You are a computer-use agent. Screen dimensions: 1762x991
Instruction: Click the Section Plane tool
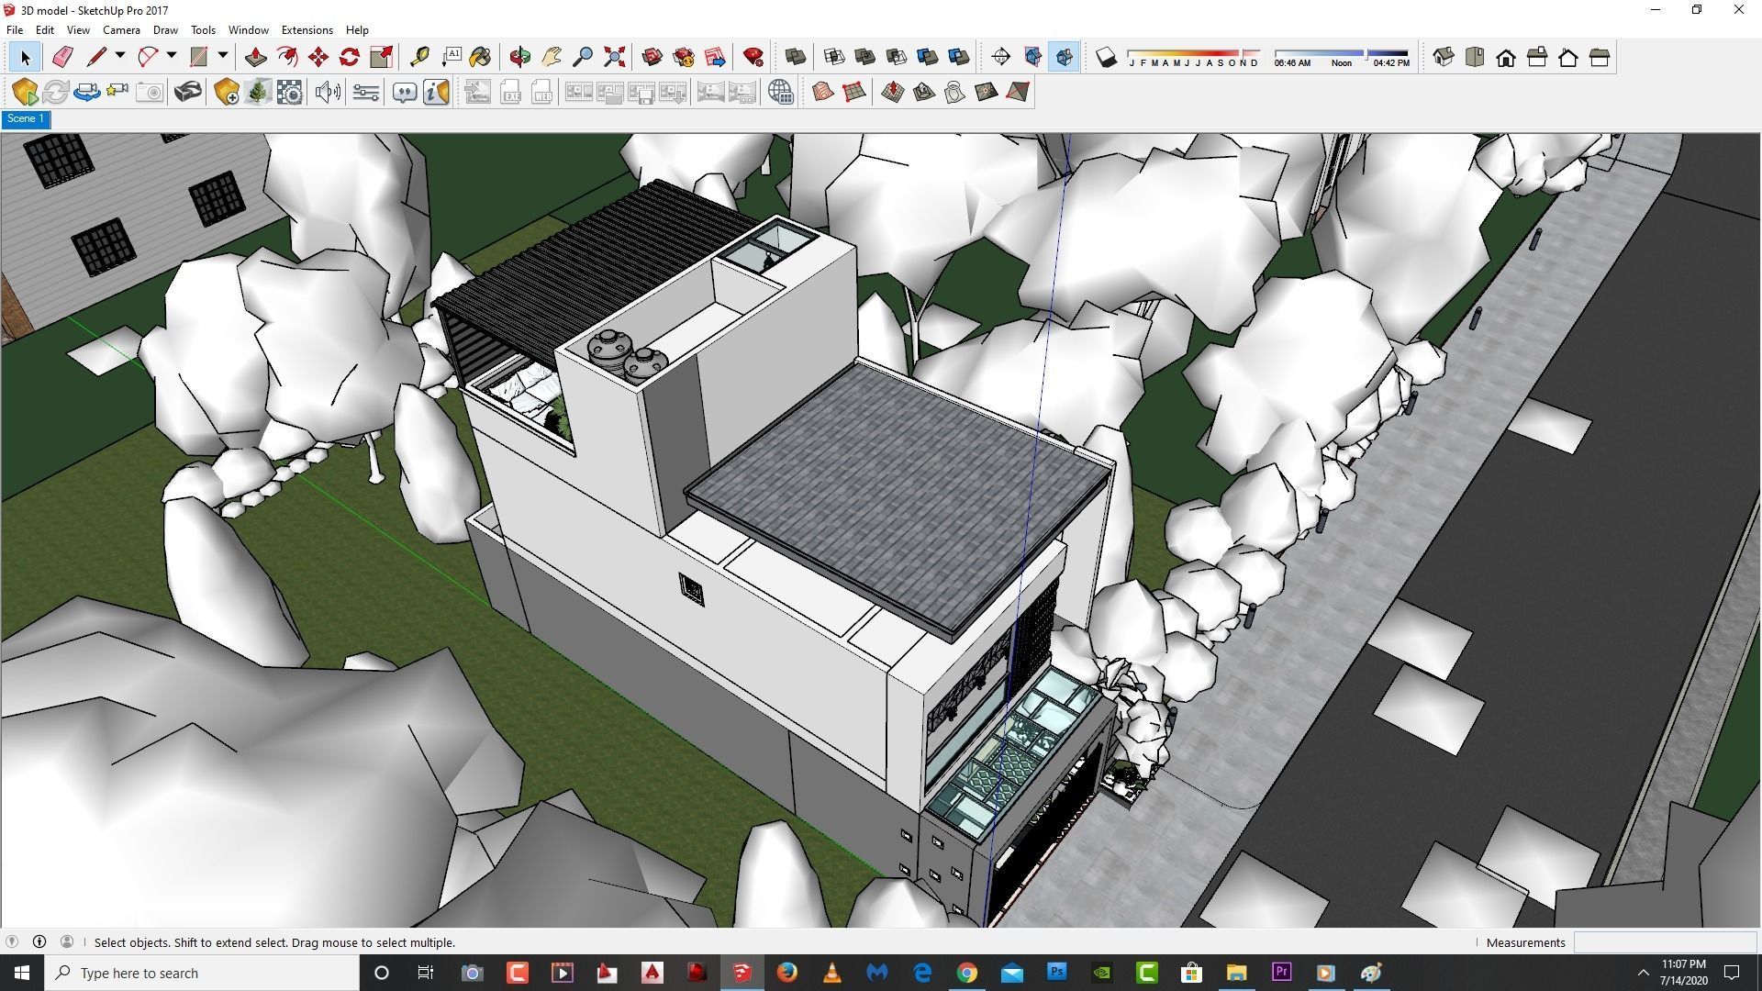[x=1001, y=58]
